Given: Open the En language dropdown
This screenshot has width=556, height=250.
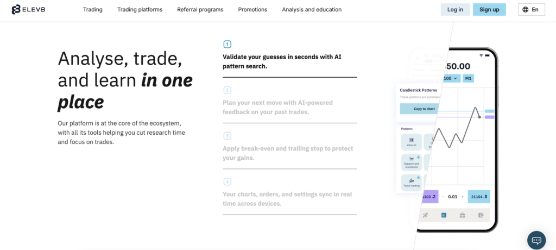Looking at the screenshot, I should [x=530, y=10].
